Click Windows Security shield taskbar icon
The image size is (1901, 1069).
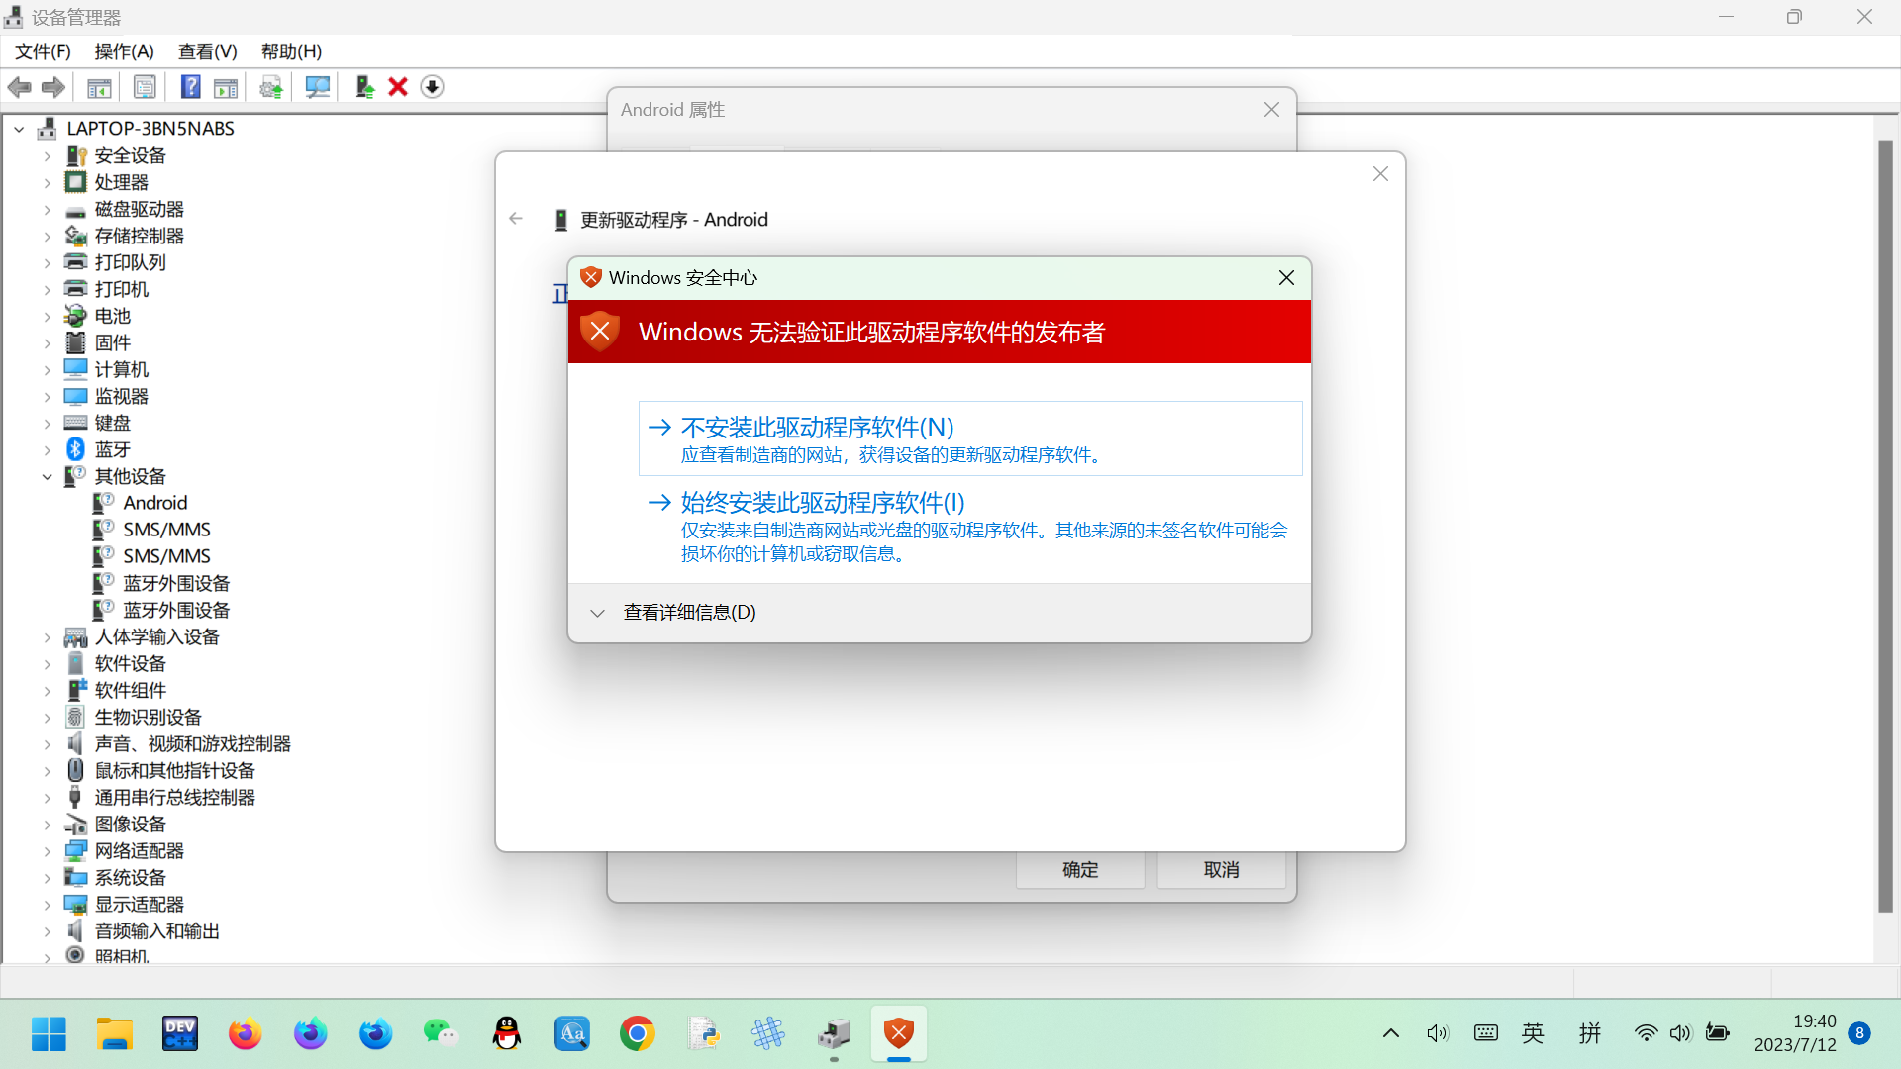[x=899, y=1033]
